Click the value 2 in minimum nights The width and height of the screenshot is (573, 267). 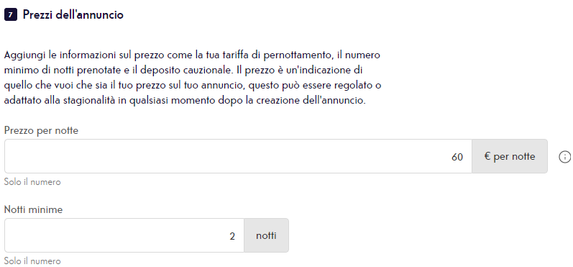pyautogui.click(x=232, y=236)
